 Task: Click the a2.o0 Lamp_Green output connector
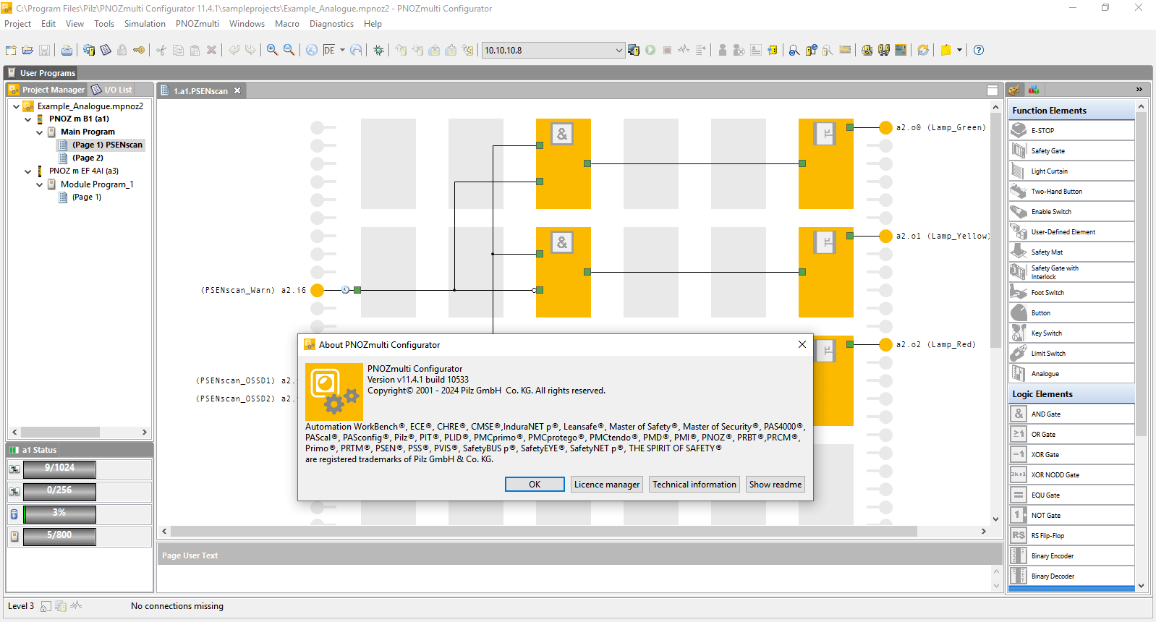(x=885, y=127)
